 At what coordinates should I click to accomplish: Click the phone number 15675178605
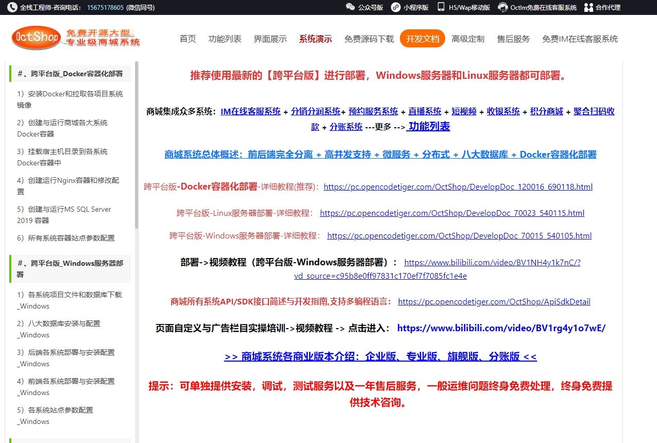tap(106, 8)
